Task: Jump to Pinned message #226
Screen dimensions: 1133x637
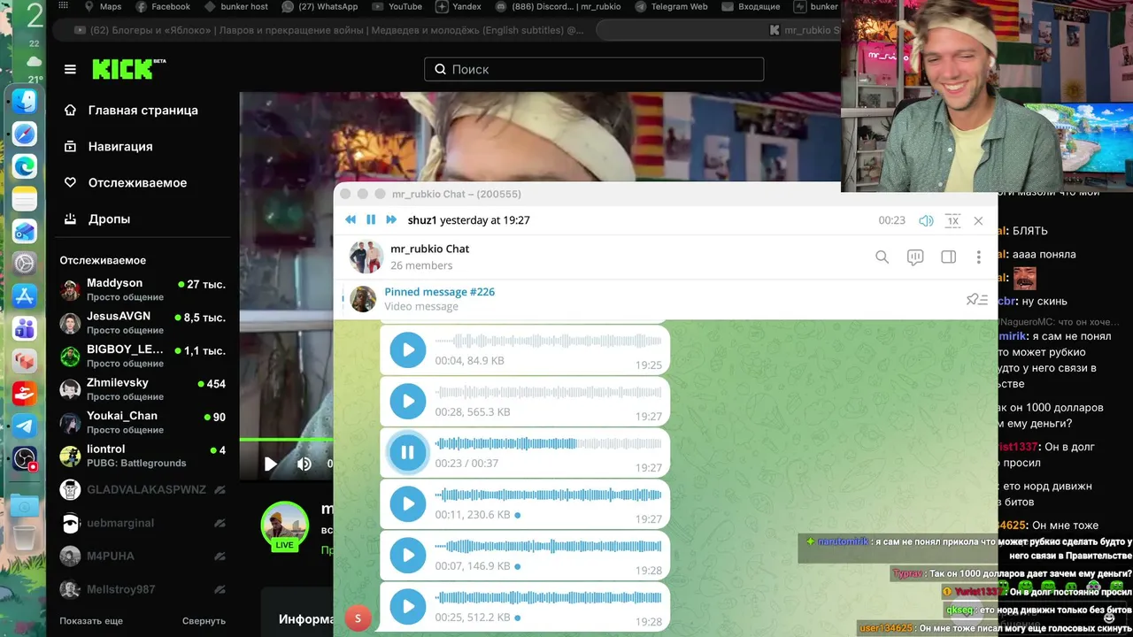Action: (440, 292)
